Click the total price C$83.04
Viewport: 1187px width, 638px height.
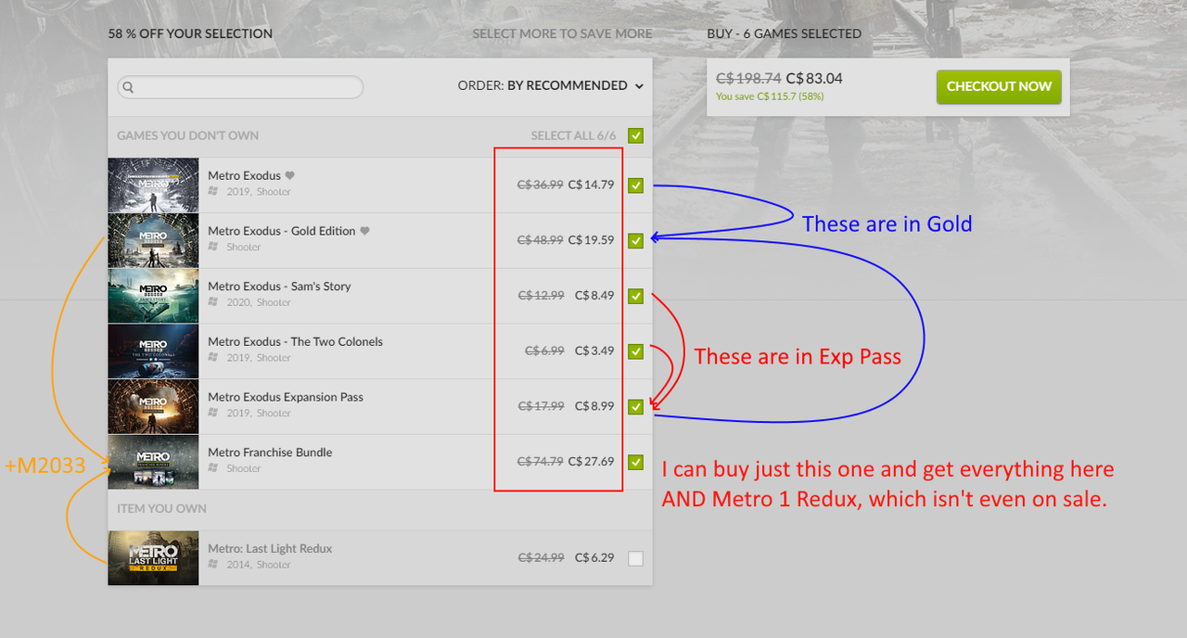(x=814, y=79)
